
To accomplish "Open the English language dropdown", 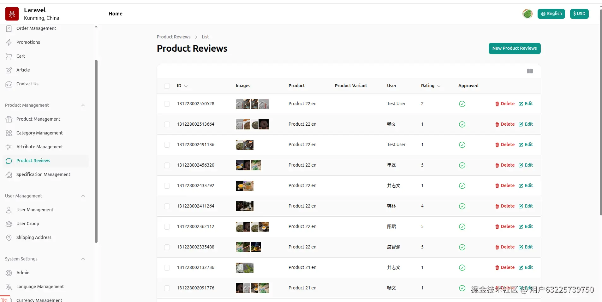I will pyautogui.click(x=551, y=14).
